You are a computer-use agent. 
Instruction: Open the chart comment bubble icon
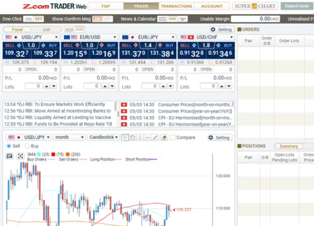click(10, 156)
